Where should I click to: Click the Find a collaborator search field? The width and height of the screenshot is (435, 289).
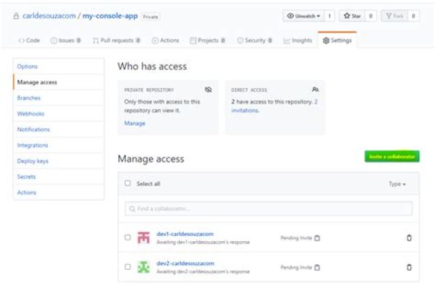point(268,209)
